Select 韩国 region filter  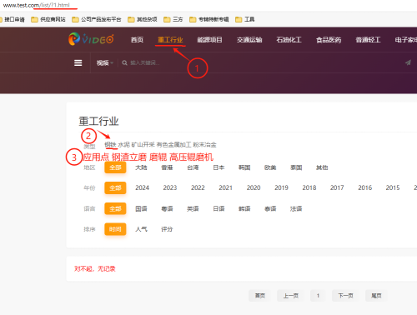click(244, 167)
